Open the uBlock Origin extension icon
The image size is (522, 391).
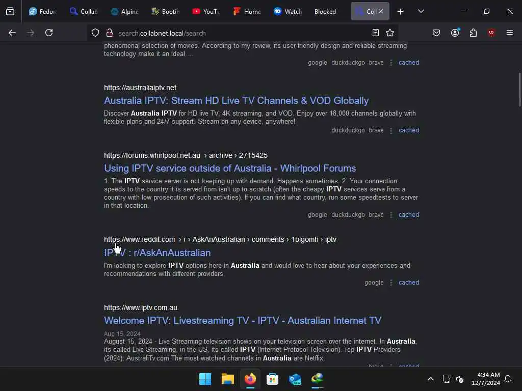coord(491,33)
